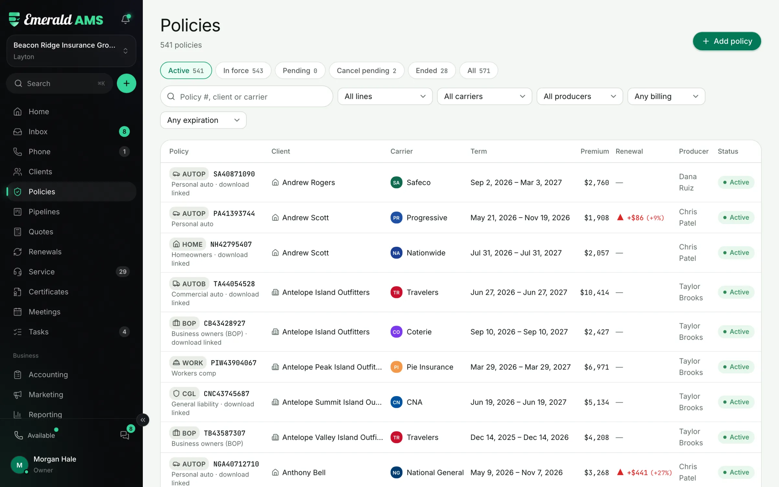Viewport: 779px width, 487px height.
Task: Open Meetings calendar
Action: tap(71, 312)
